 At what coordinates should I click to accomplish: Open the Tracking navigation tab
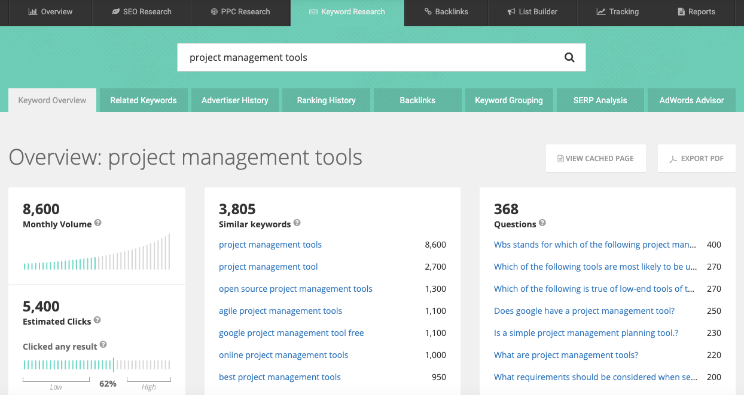pos(618,12)
